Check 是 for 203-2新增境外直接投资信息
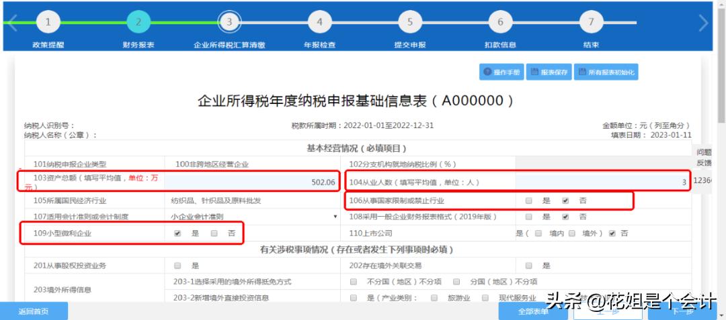726x320 pixels. point(354,298)
